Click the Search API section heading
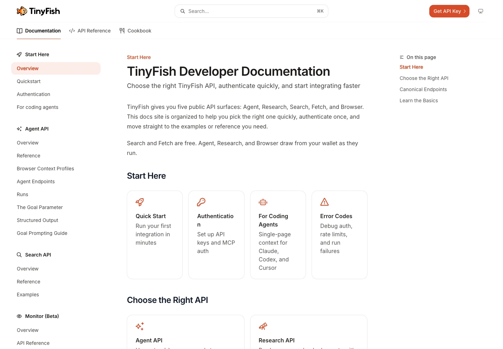 (38, 255)
